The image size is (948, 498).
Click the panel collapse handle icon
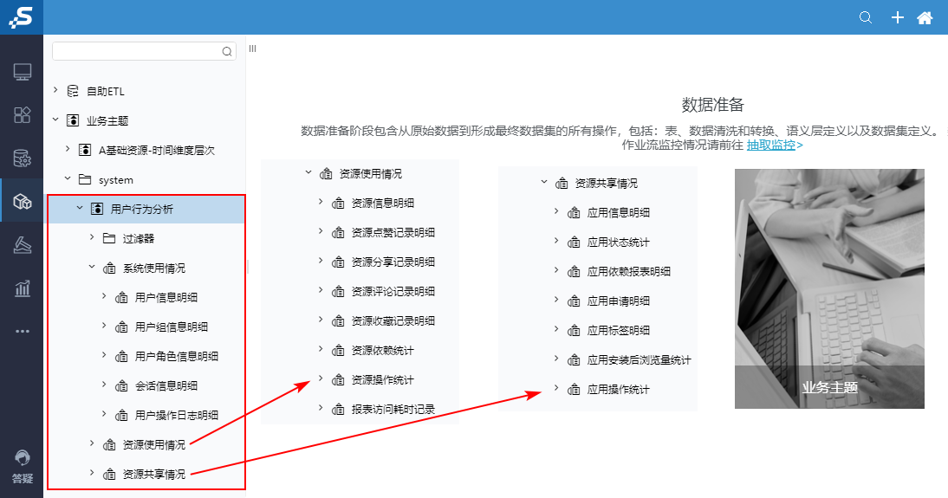pos(253,49)
